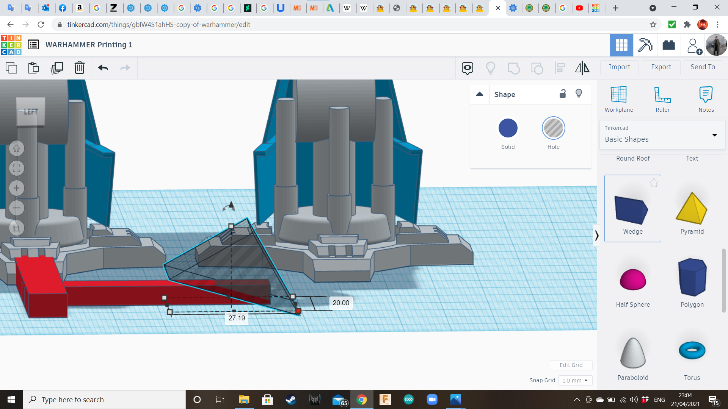Click the Export button
Screen dimensions: 728x409
661,67
